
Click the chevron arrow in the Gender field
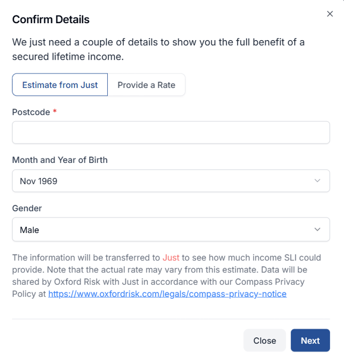(317, 229)
